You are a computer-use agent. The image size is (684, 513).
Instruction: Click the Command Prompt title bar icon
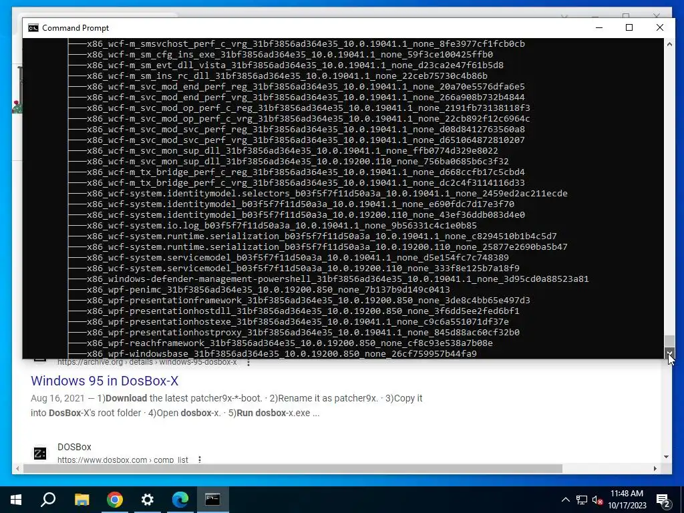coord(33,28)
